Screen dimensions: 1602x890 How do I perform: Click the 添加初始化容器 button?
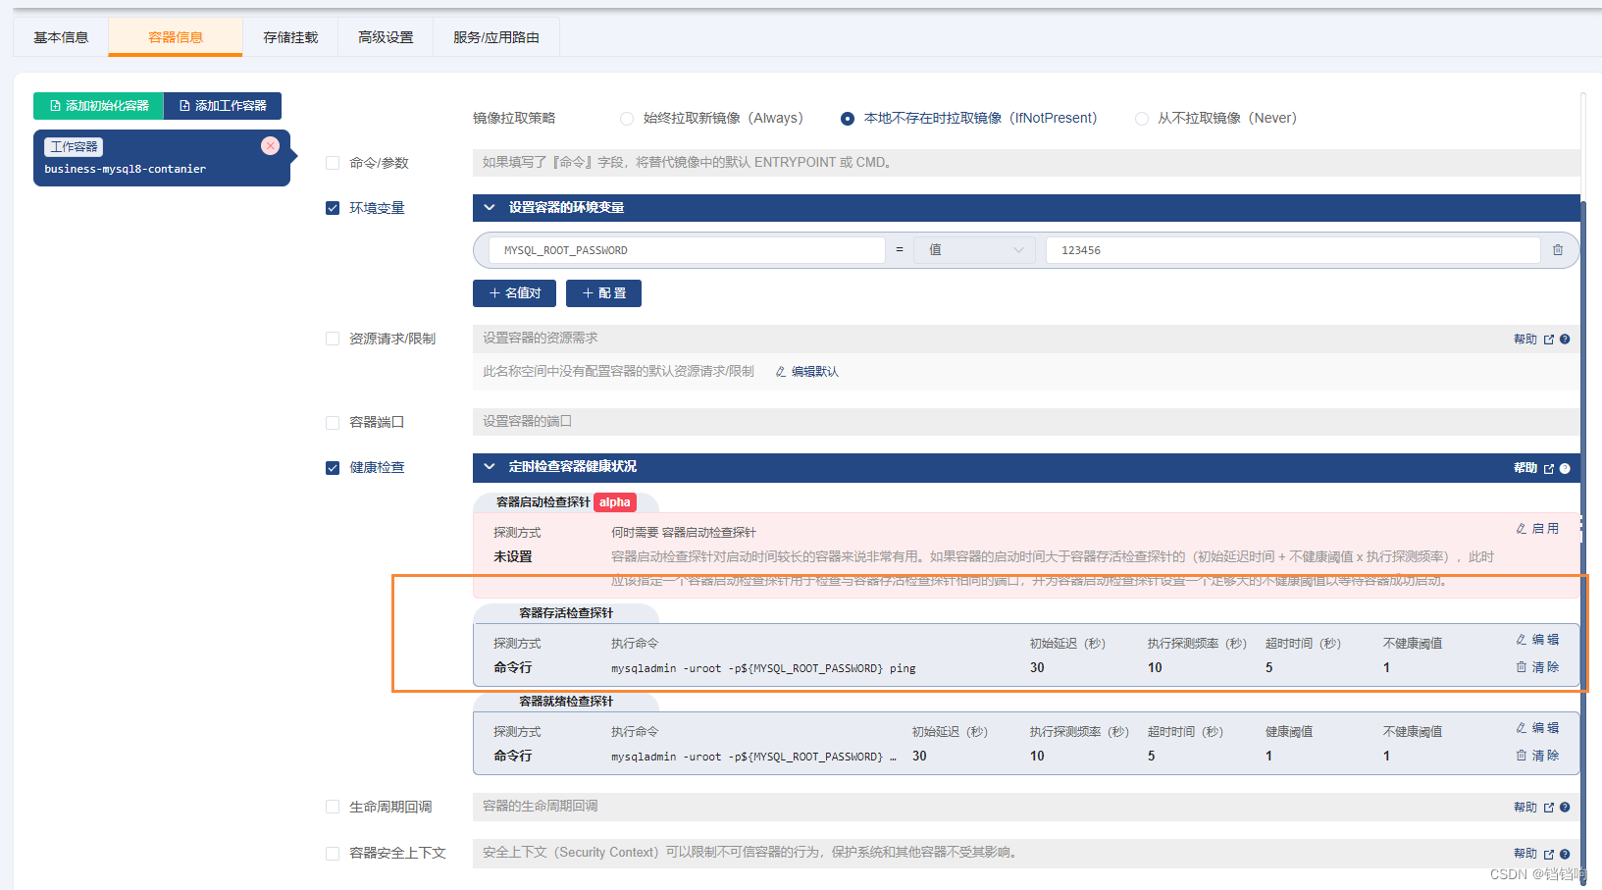[x=98, y=106]
